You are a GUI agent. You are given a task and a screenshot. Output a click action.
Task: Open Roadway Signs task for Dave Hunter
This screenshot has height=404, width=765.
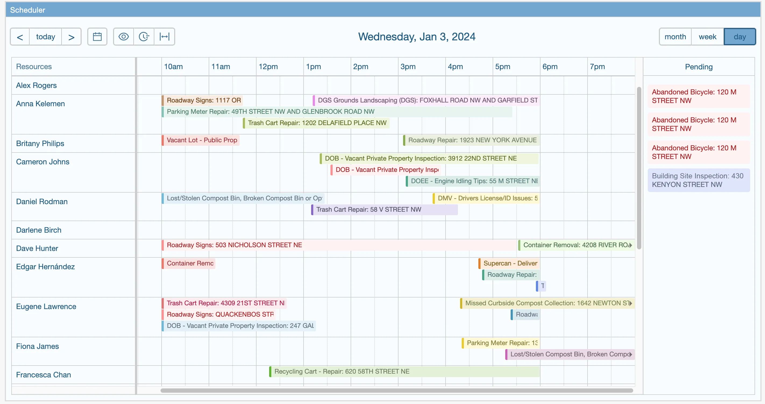coord(234,245)
